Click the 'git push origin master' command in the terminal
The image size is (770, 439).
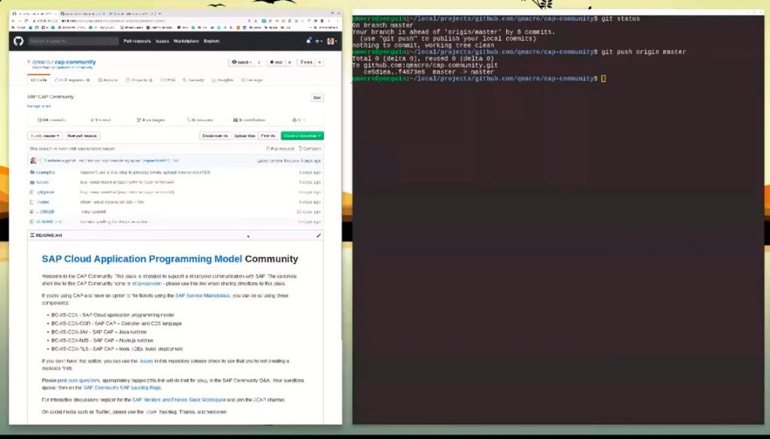pyautogui.click(x=644, y=52)
